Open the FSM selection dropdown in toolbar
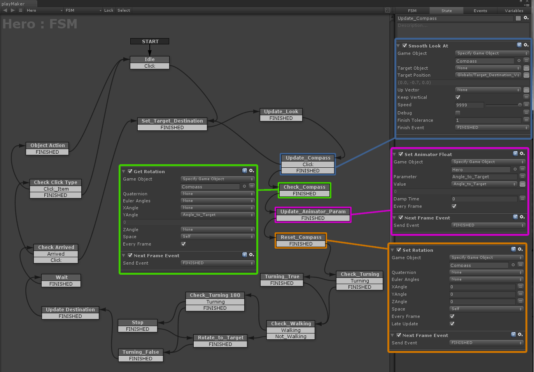The width and height of the screenshot is (534, 372). click(83, 11)
